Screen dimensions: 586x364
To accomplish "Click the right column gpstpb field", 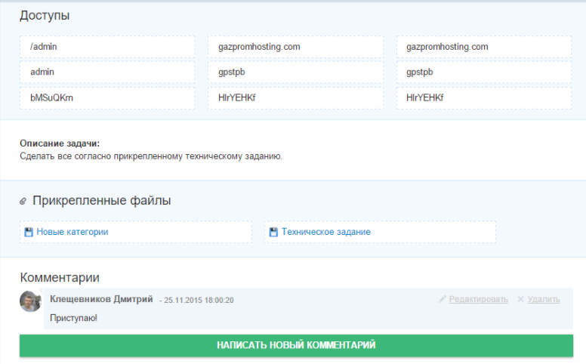I will click(x=484, y=72).
